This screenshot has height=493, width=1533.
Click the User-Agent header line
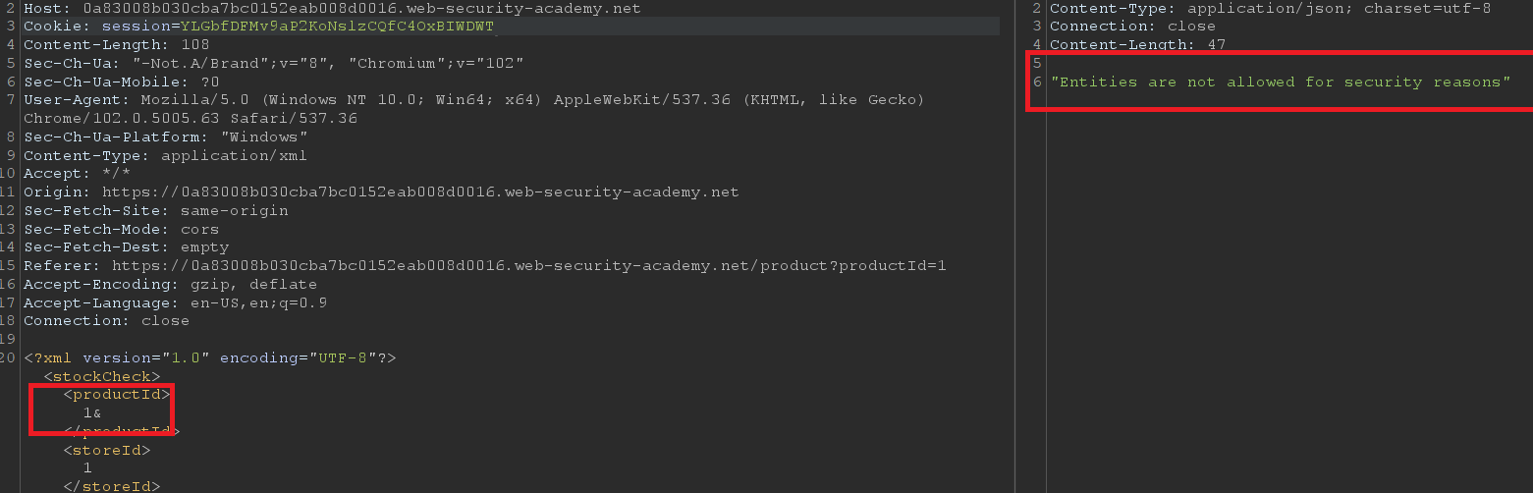tap(473, 100)
